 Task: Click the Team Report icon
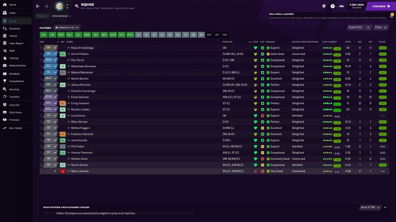point(5,43)
